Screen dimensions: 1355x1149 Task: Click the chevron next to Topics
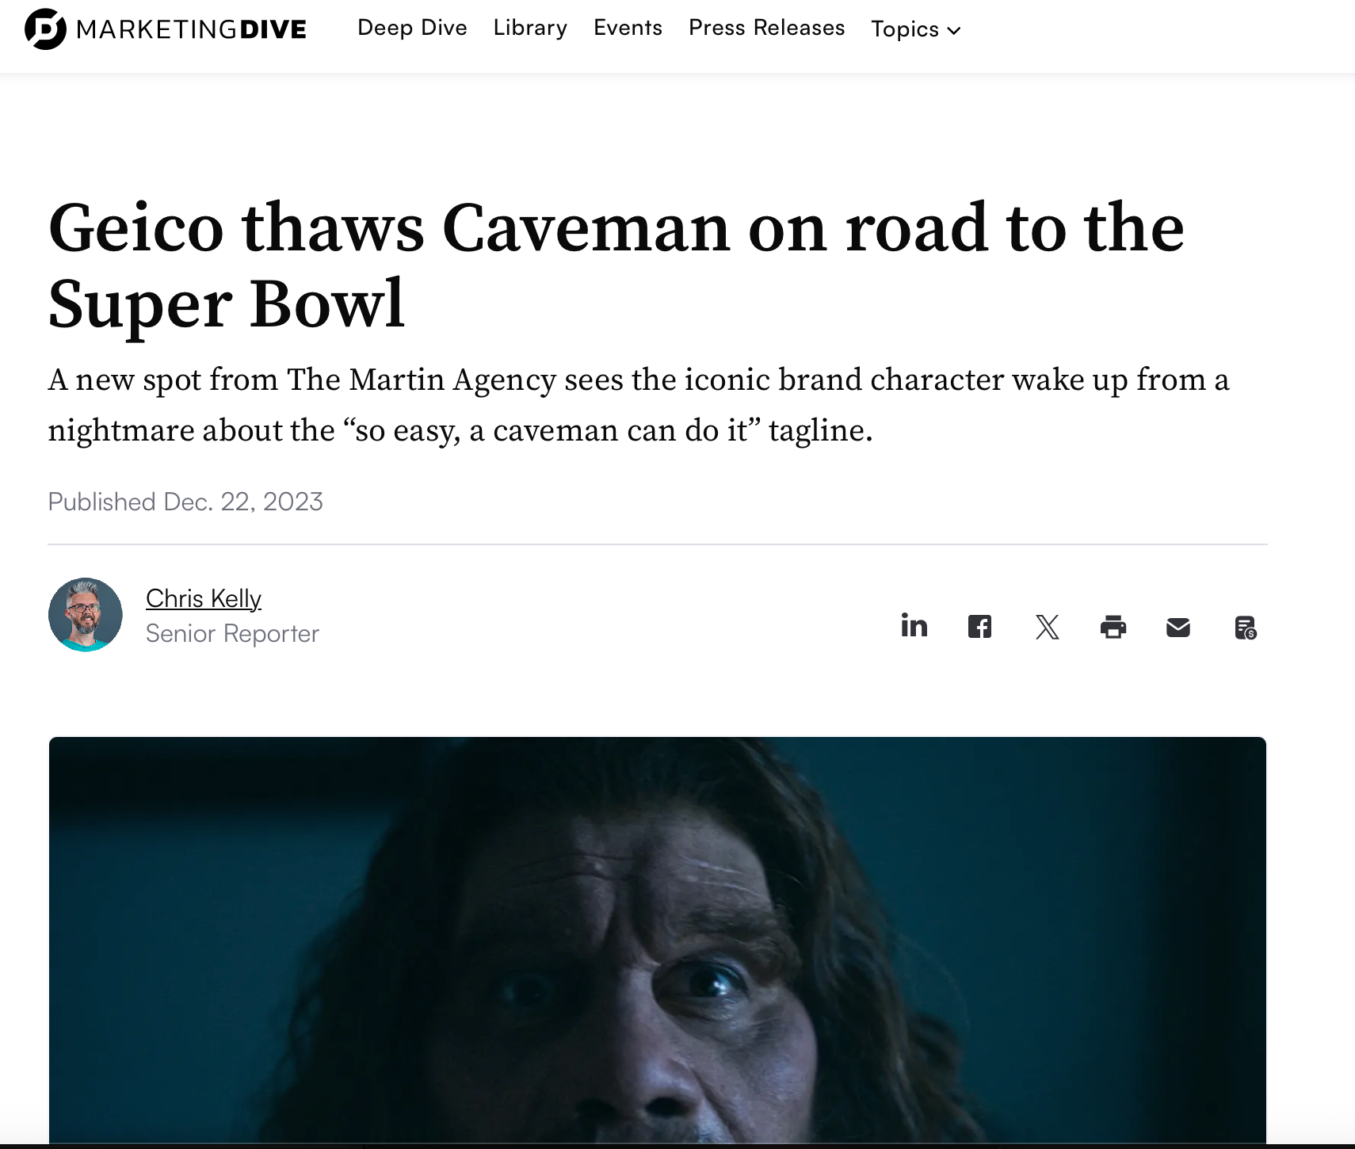[x=954, y=31]
